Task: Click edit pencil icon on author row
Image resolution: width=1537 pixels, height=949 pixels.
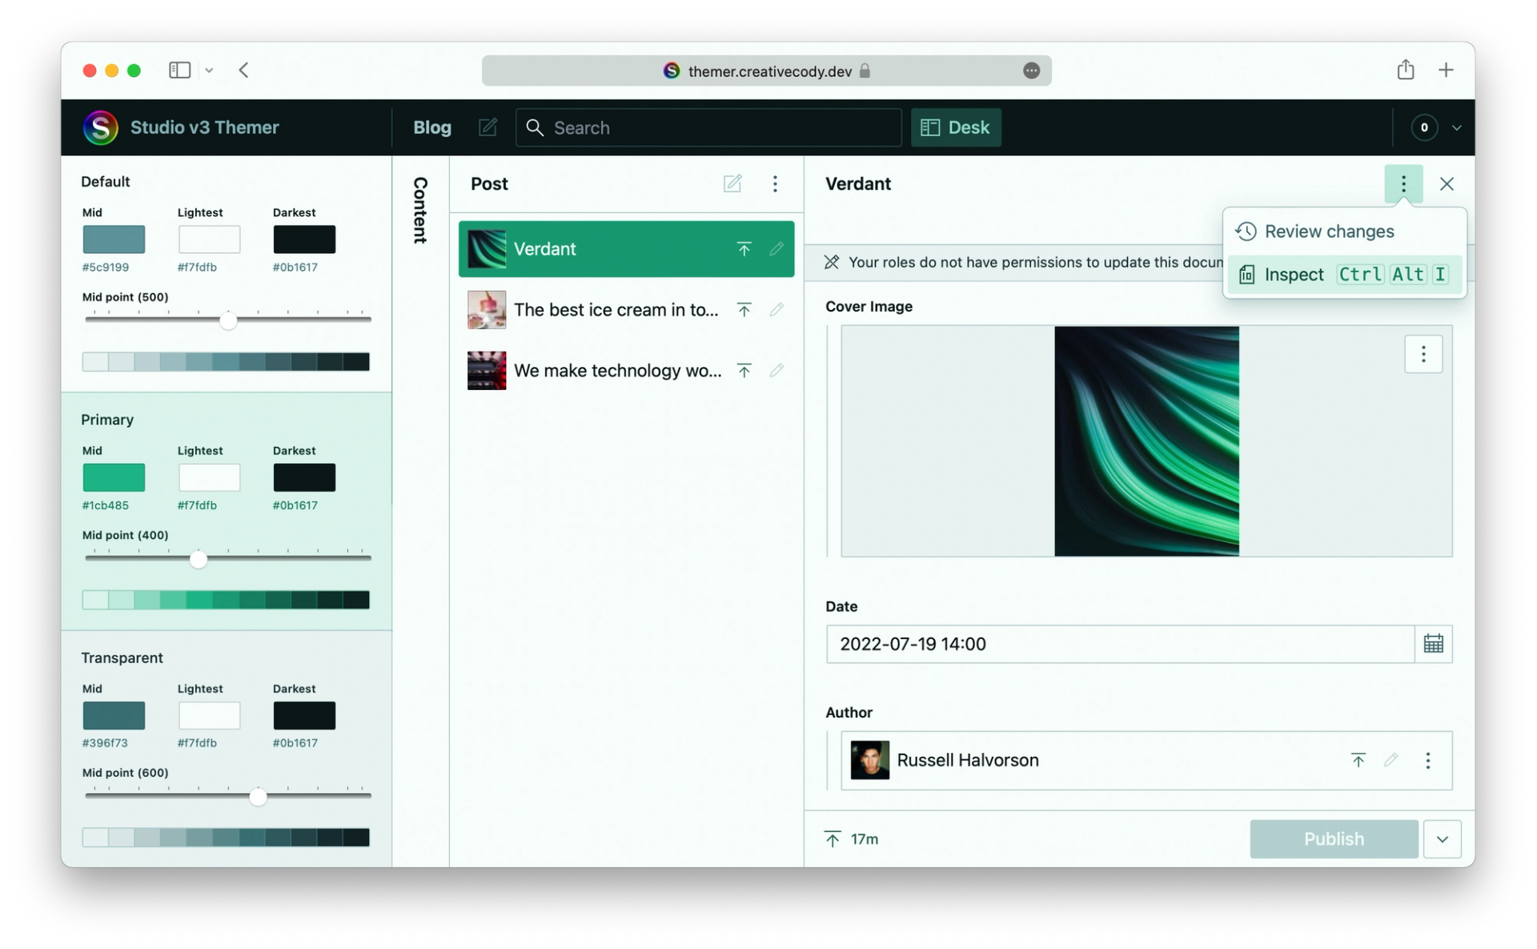Action: [1391, 760]
